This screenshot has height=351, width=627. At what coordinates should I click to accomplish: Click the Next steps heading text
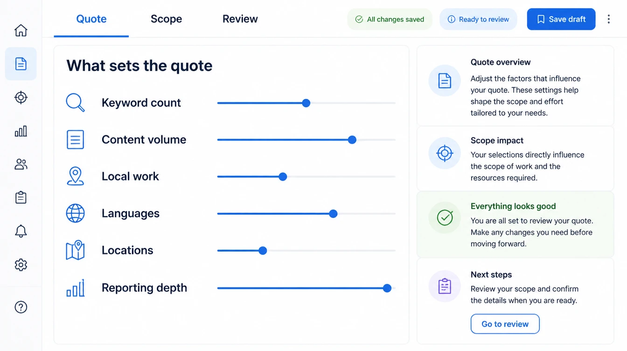tap(491, 274)
